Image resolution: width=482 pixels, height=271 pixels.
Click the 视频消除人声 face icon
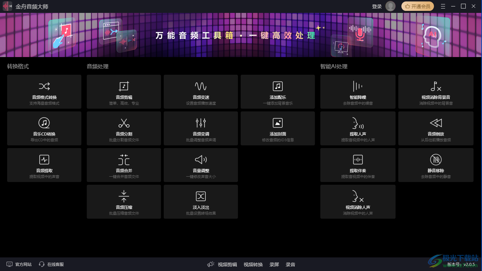358,196
